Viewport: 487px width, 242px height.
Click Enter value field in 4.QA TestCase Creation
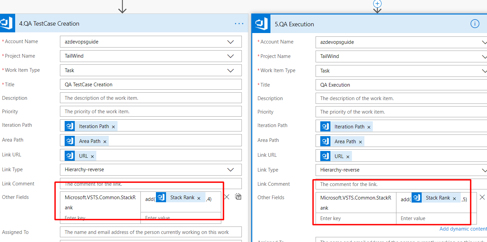(181, 218)
